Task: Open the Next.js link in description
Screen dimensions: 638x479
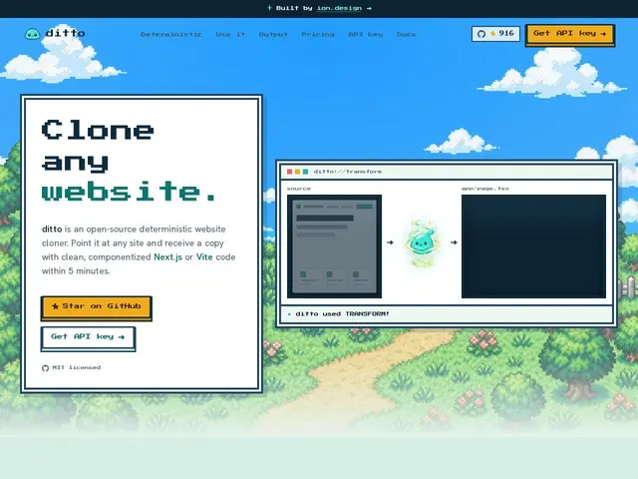Action: (x=167, y=257)
